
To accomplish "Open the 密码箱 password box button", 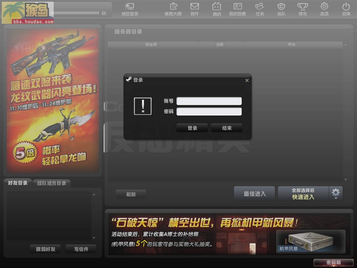I will pyautogui.click(x=333, y=262).
